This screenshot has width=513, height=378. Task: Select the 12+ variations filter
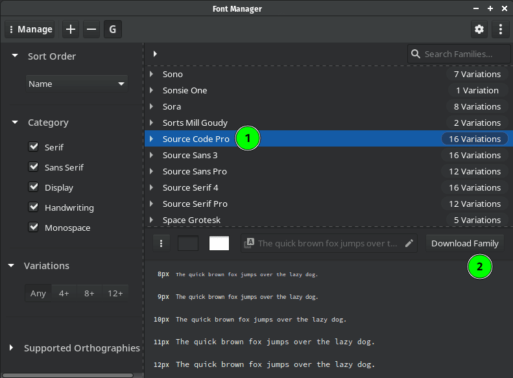click(x=115, y=293)
